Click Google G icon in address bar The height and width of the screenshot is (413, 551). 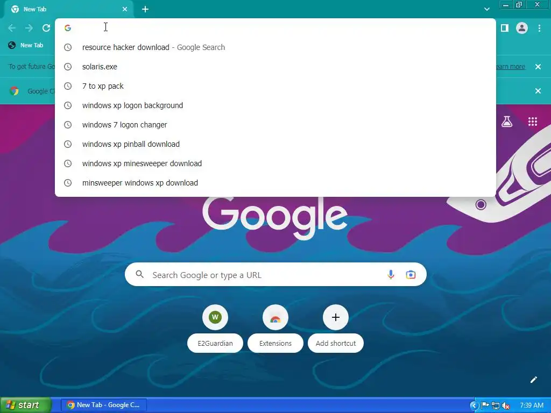(68, 28)
